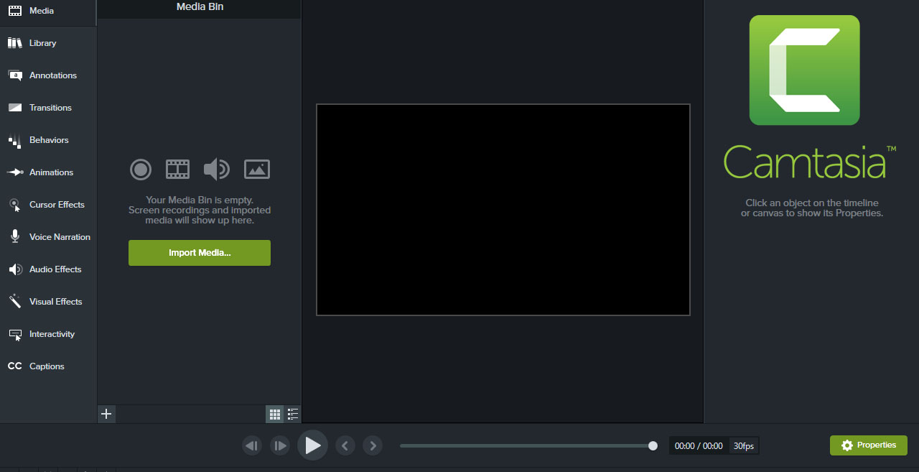Open the add media plus menu
Viewport: 919px width, 472px height.
pyautogui.click(x=106, y=414)
